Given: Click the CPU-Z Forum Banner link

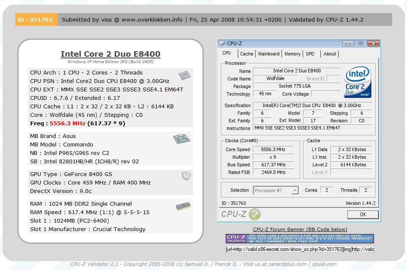Looking at the screenshot, I should [300, 229].
